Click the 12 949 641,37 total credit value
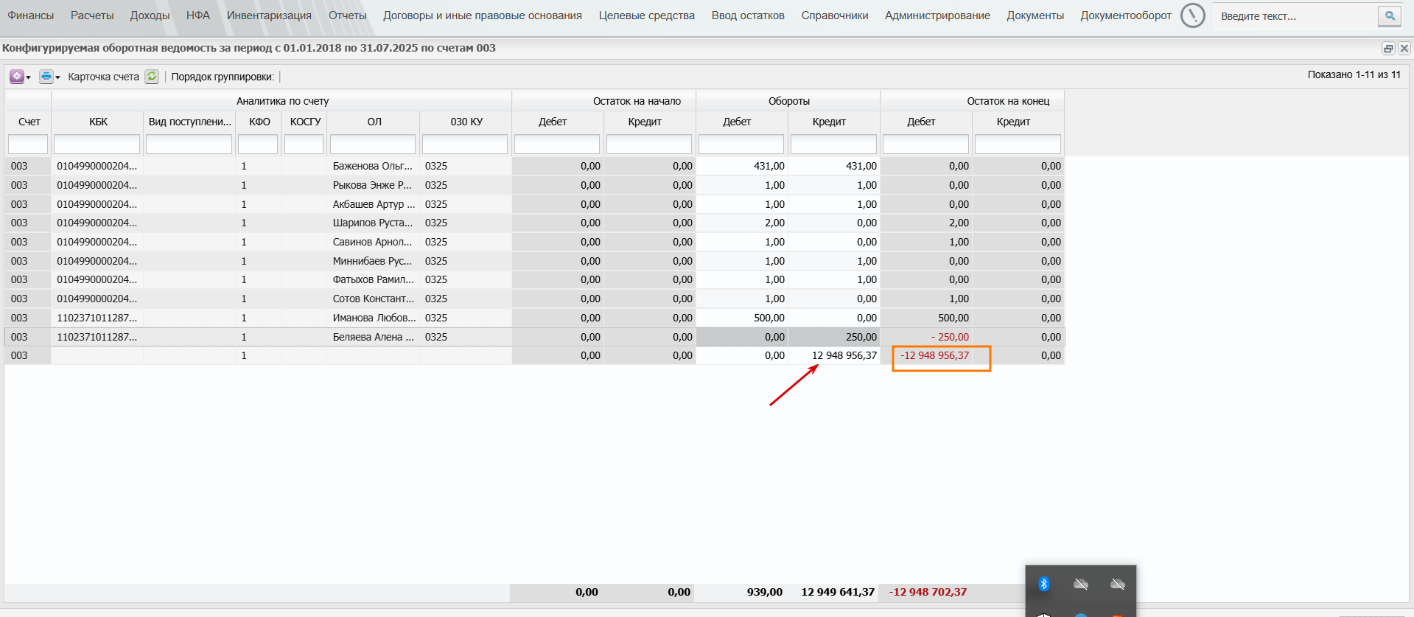Image resolution: width=1414 pixels, height=617 pixels. tap(838, 592)
